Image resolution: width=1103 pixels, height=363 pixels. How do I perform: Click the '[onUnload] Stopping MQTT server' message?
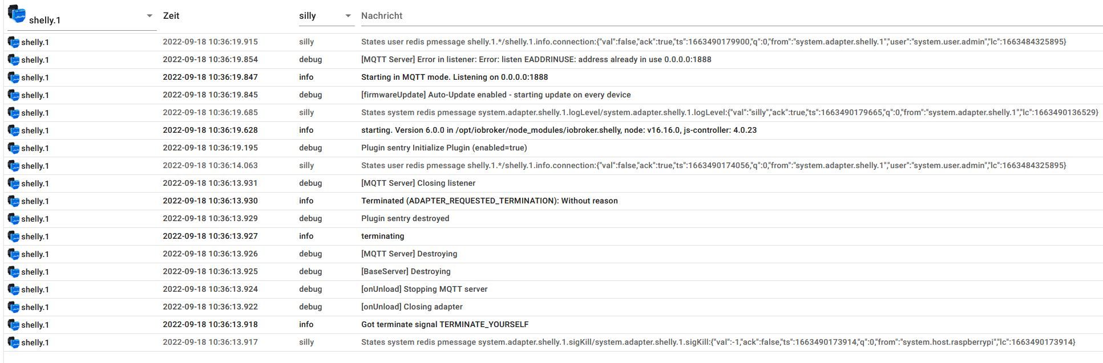(x=424, y=289)
